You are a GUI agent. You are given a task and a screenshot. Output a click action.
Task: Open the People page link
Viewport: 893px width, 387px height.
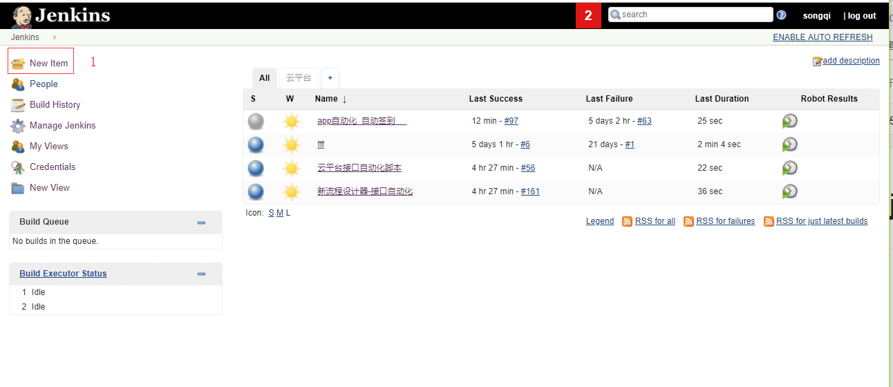44,84
